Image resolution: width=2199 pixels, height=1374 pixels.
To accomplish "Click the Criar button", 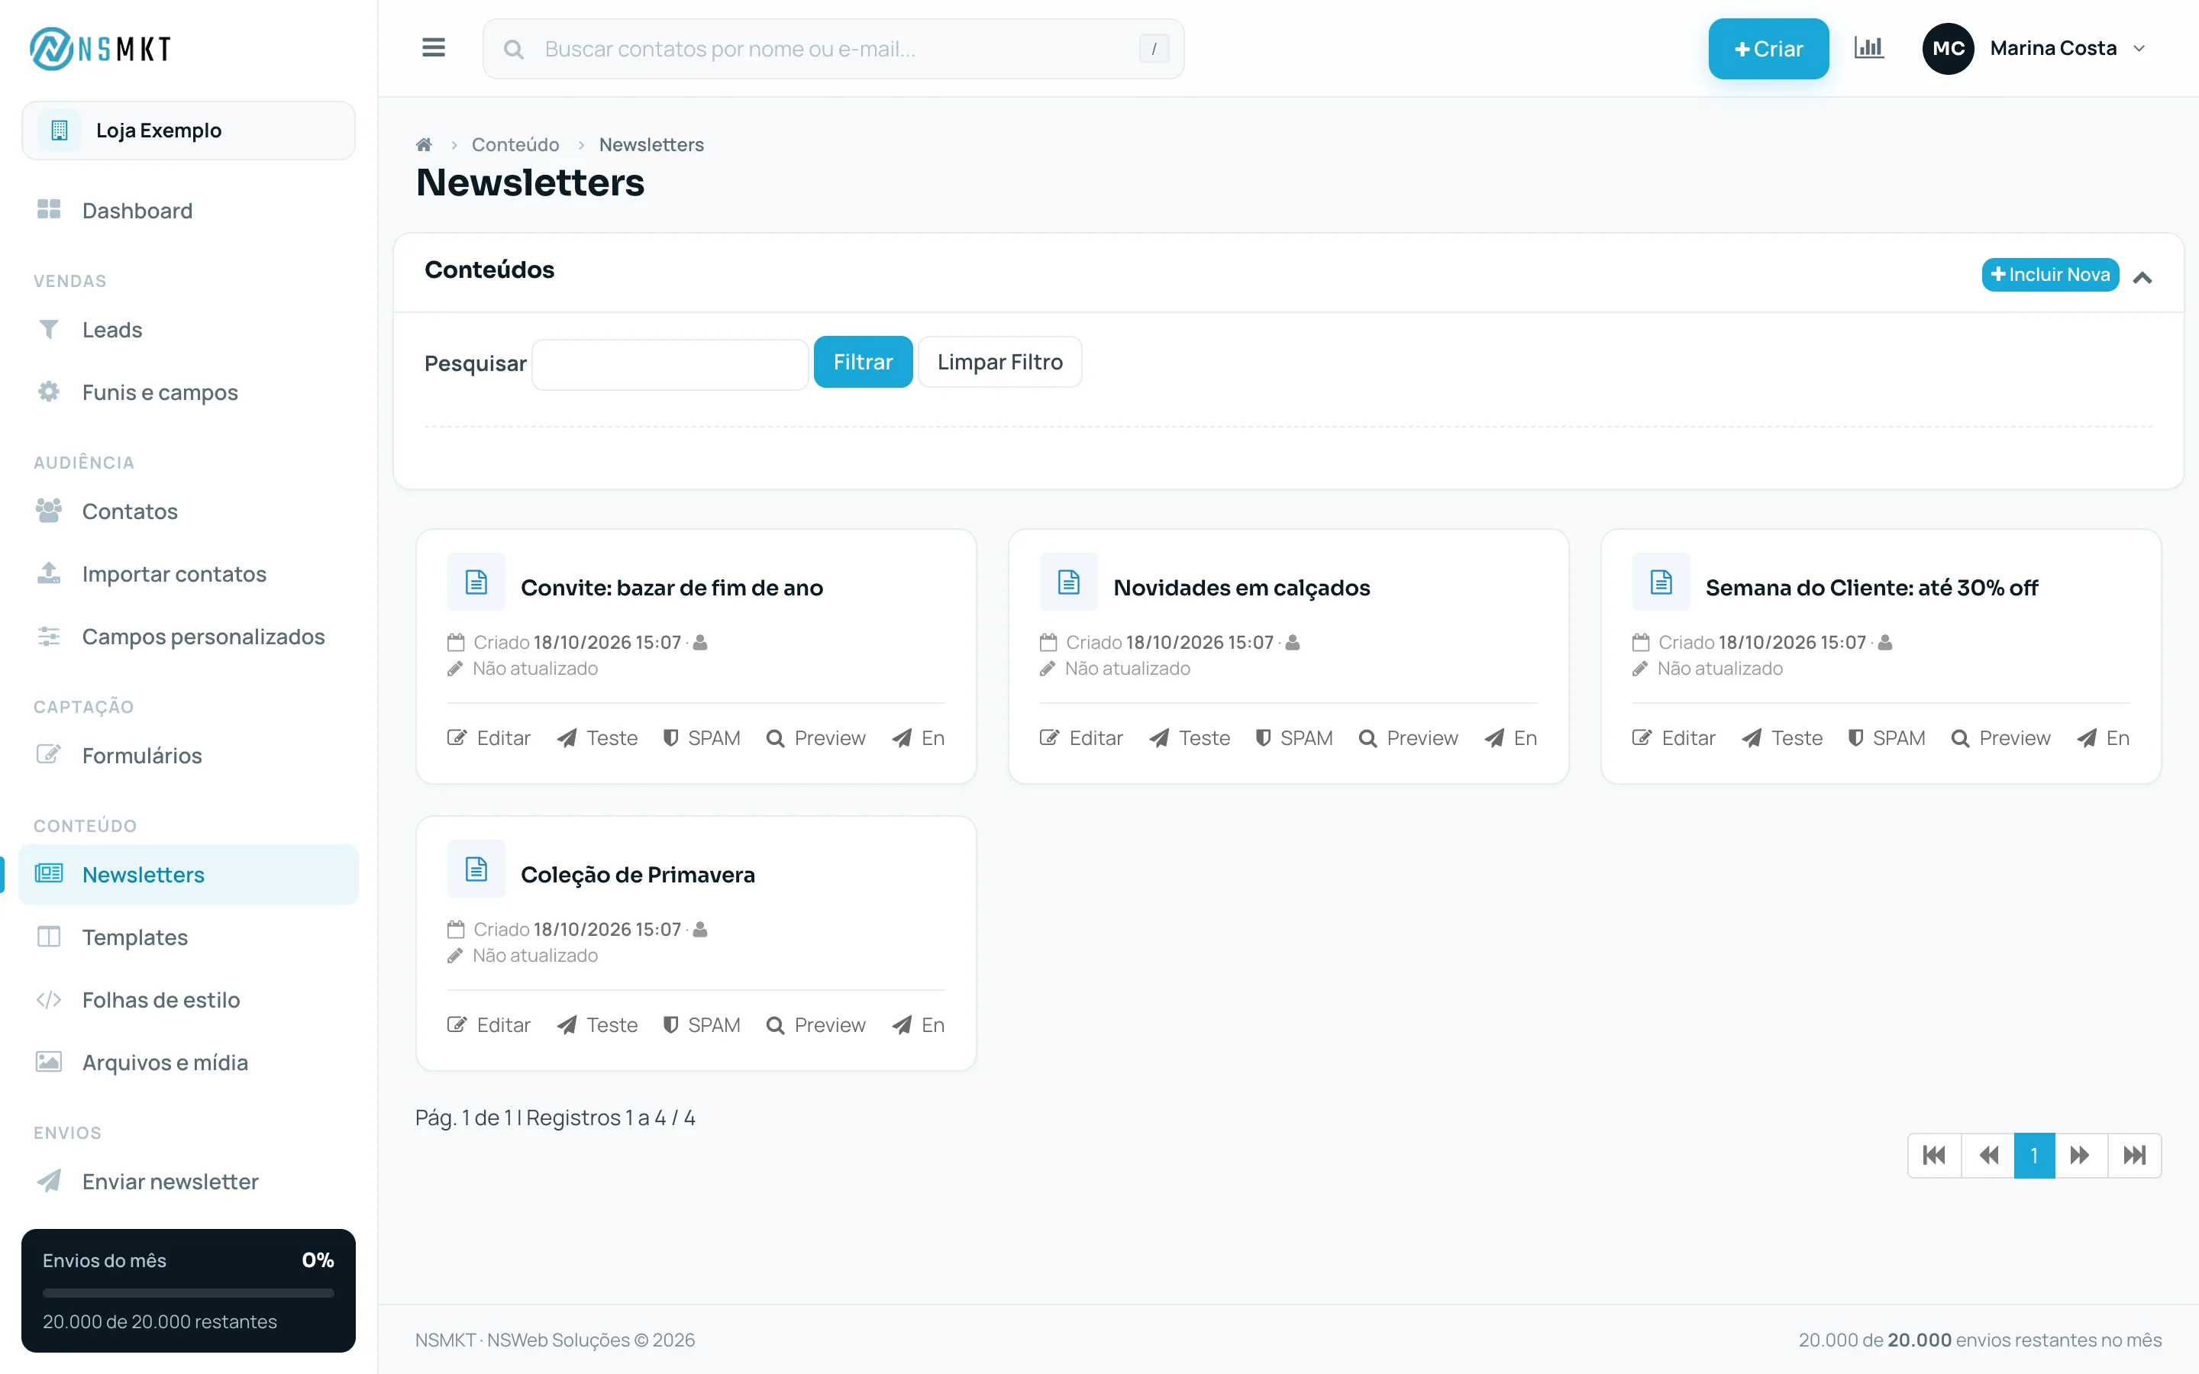I will 1768,48.
